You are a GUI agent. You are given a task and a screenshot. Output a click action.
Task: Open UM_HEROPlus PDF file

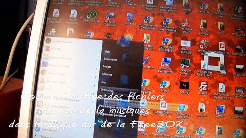(x=163, y=108)
